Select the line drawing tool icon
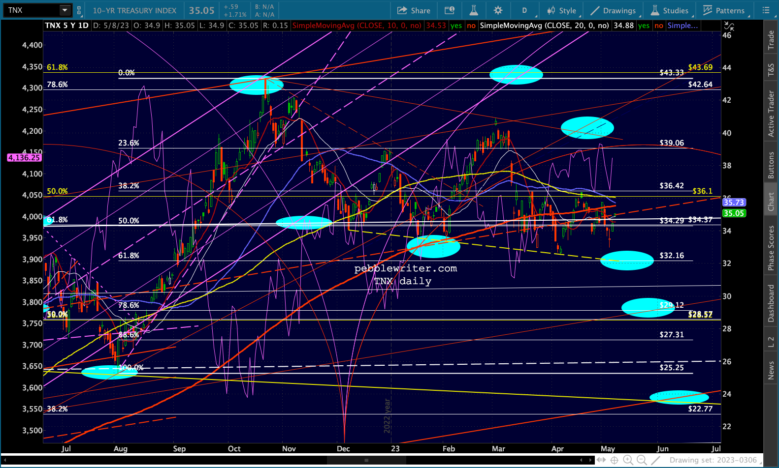 tap(655, 460)
